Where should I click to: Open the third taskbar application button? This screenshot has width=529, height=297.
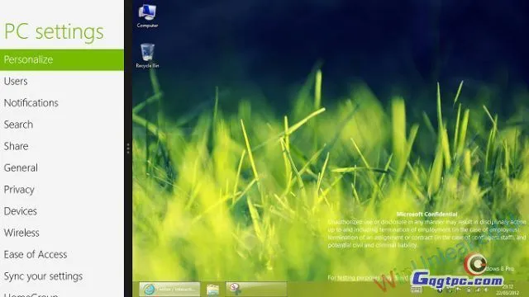click(256, 290)
